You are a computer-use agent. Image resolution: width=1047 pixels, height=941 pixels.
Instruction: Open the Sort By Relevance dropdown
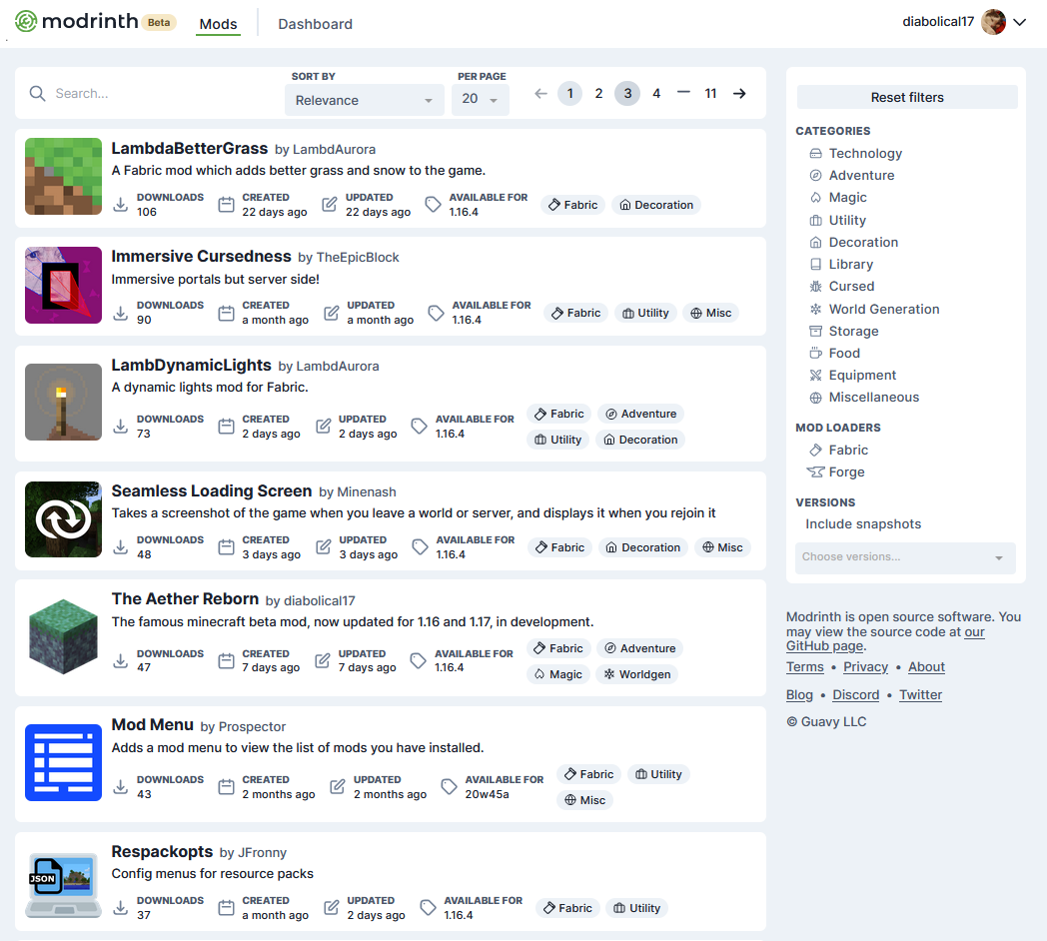[x=365, y=100]
